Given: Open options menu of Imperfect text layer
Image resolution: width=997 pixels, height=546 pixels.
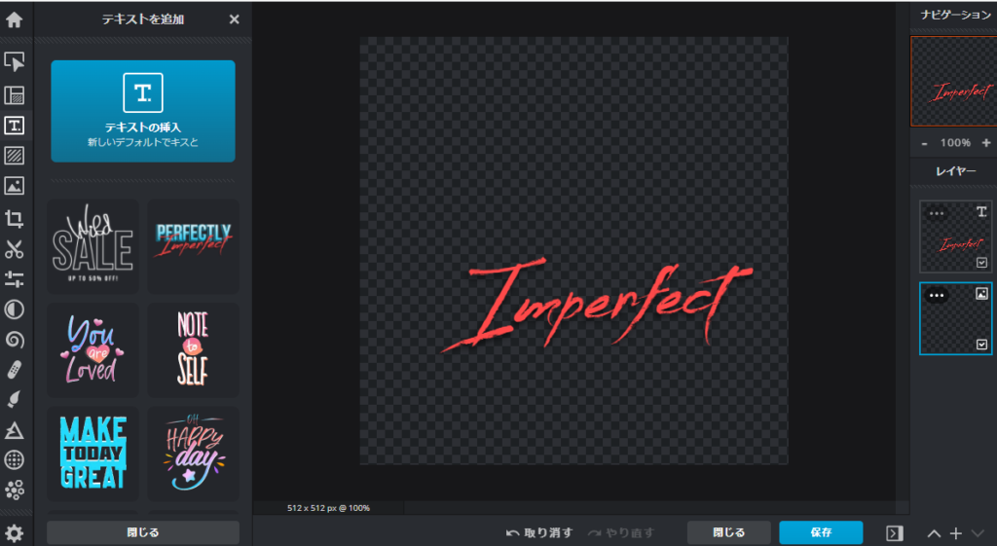Looking at the screenshot, I should click(936, 213).
